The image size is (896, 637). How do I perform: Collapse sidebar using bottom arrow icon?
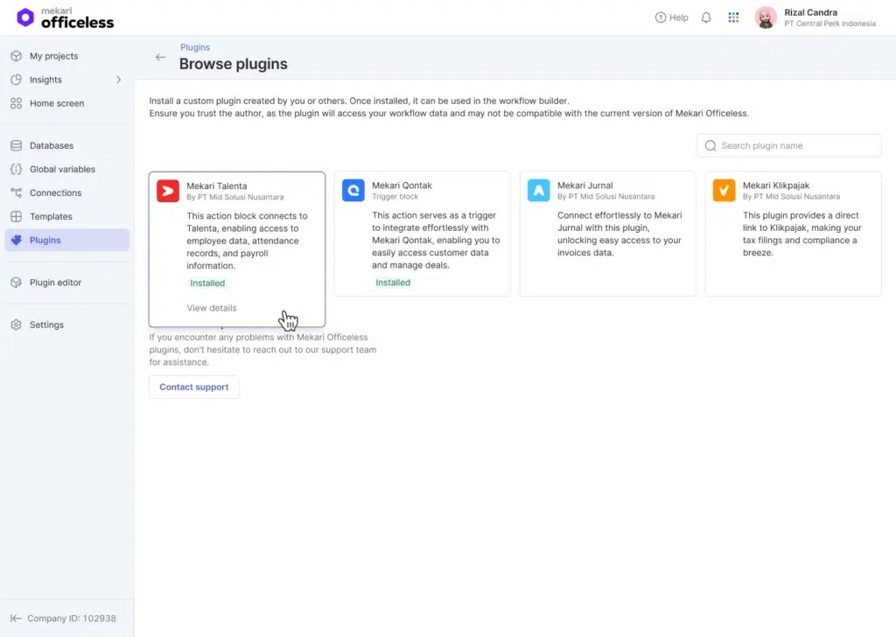16,618
